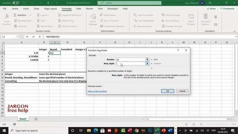Click the horizontal scrollbar
Image resolution: width=238 pixels, height=134 pixels.
click(x=188, y=119)
